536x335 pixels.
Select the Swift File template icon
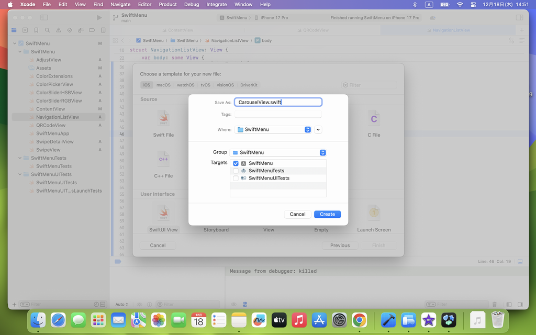click(x=163, y=118)
